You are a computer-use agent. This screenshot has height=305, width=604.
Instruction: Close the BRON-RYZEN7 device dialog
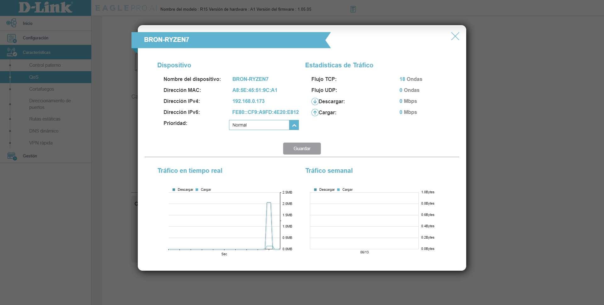[x=455, y=36]
